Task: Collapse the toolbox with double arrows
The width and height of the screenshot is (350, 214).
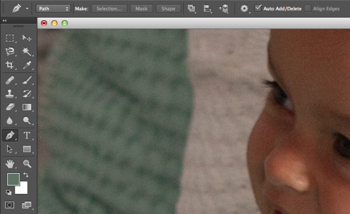Action: [x=5, y=21]
